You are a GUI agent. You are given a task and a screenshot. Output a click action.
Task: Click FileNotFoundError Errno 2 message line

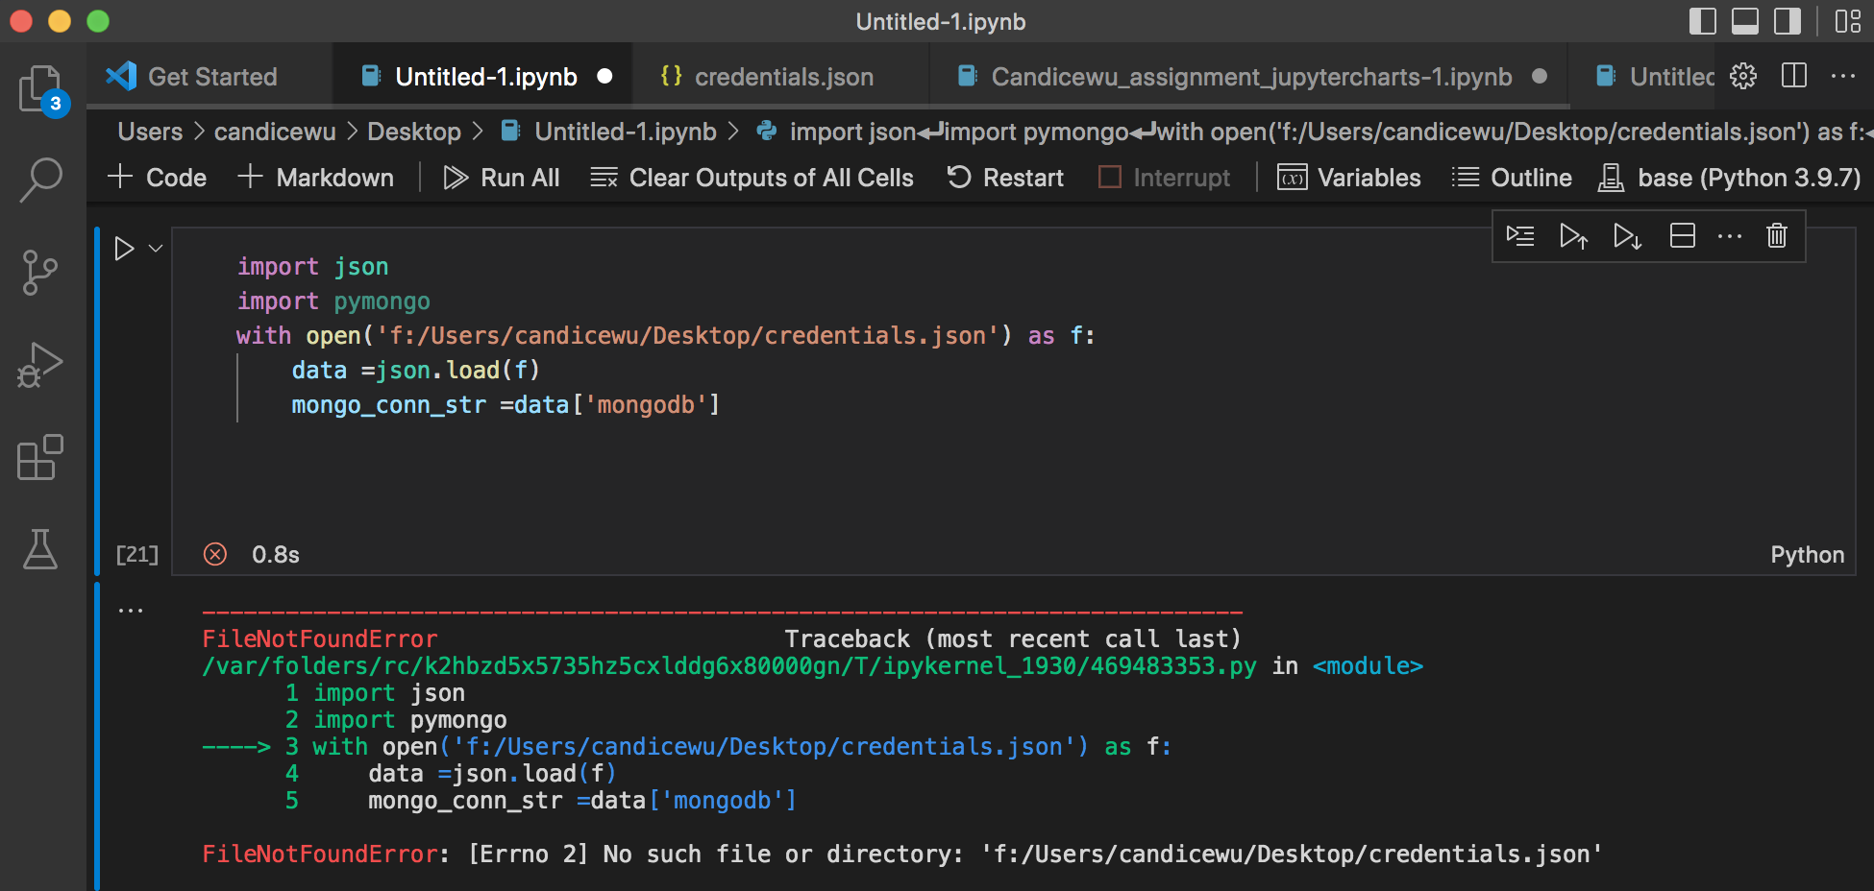(902, 854)
